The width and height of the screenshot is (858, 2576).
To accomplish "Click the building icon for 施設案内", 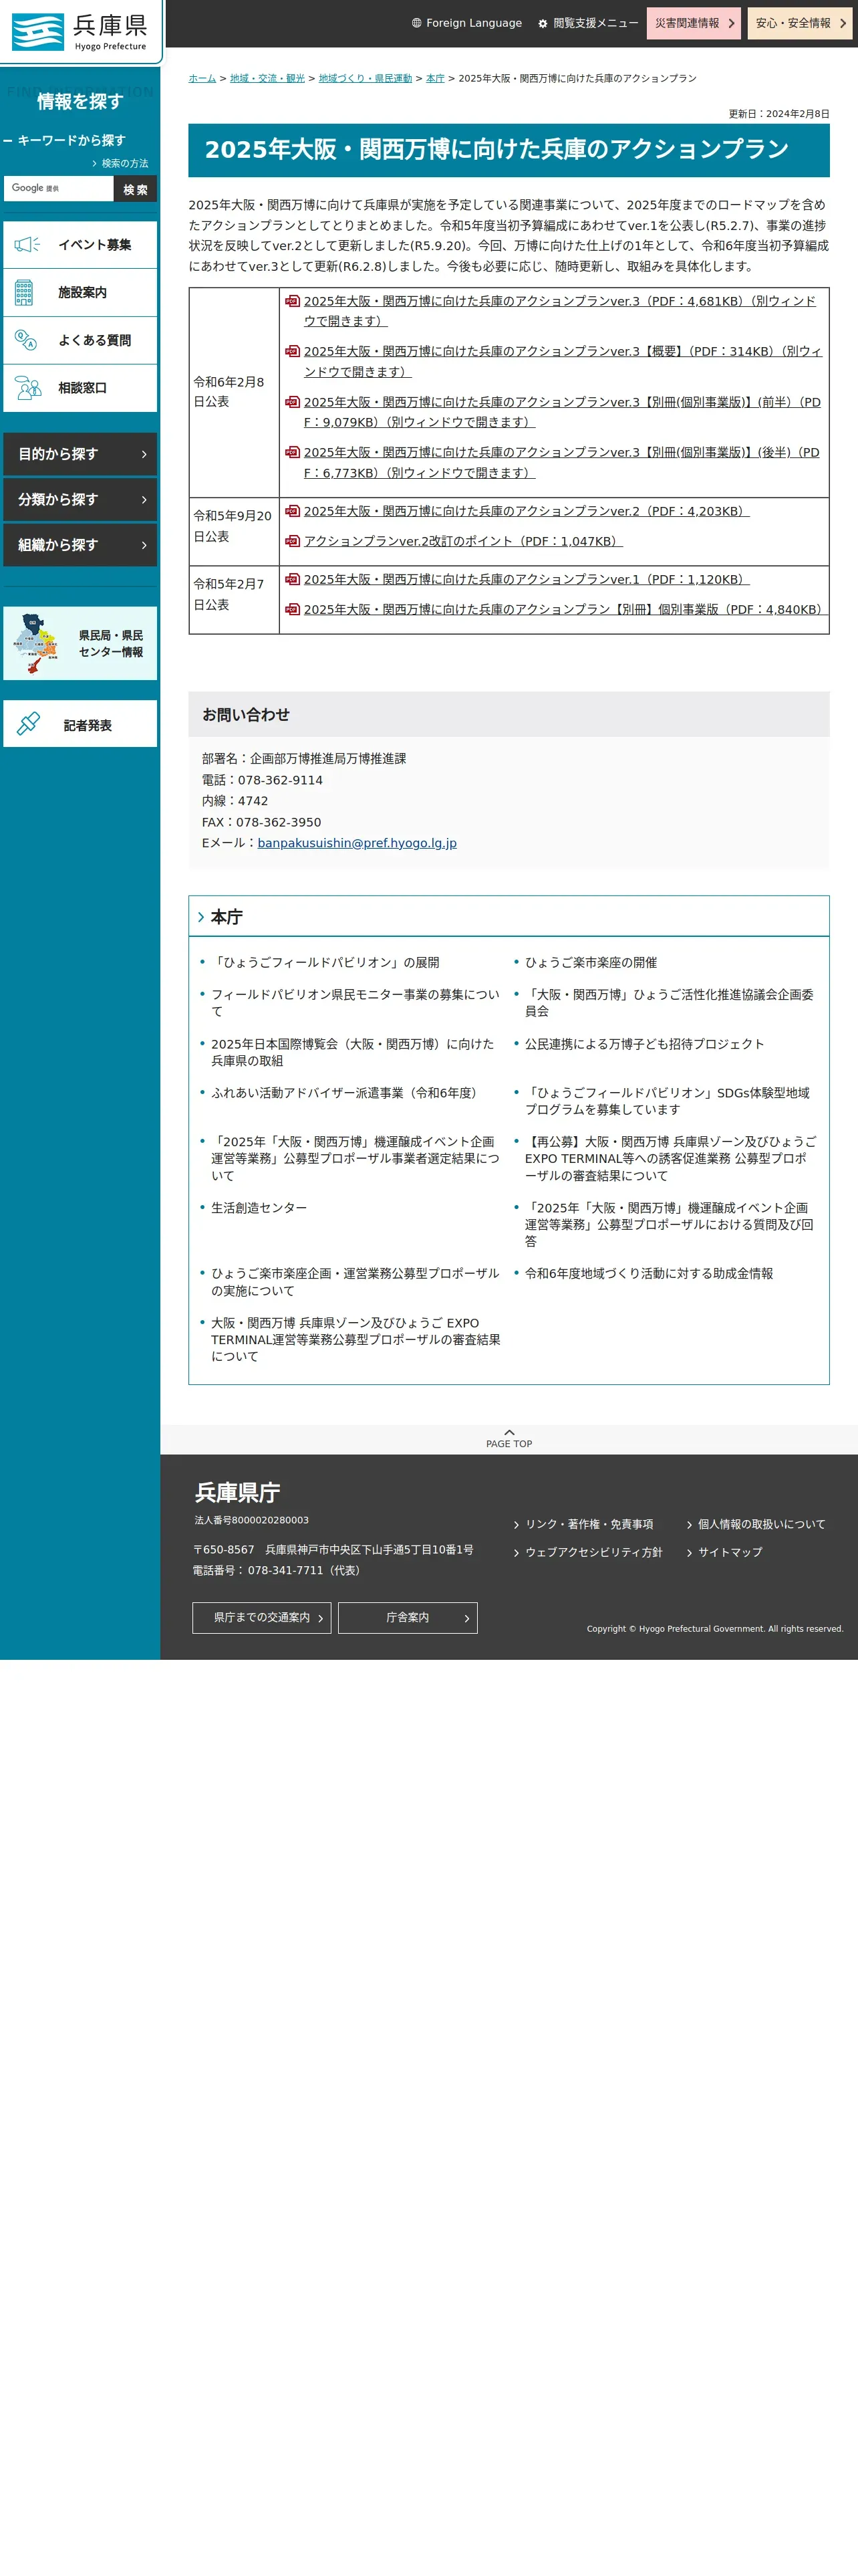I will (24, 292).
